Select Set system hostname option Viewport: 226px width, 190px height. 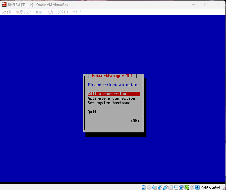pos(109,103)
